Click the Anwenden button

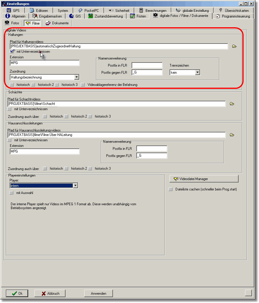pos(98,294)
